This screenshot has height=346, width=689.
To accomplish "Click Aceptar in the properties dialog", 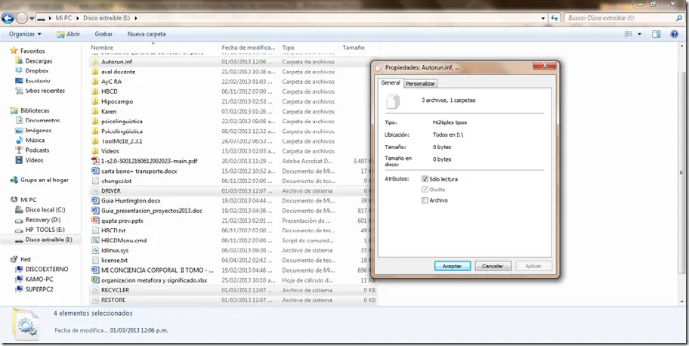I will coord(452,266).
